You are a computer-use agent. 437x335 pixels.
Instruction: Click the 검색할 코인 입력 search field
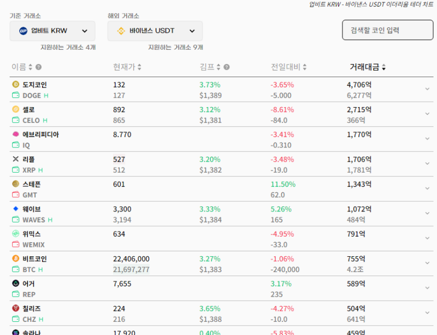pos(388,30)
